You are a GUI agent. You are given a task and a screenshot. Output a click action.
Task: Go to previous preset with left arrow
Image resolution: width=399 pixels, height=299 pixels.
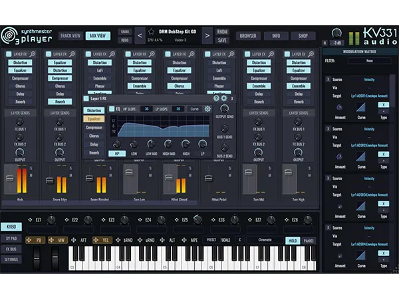[140, 36]
